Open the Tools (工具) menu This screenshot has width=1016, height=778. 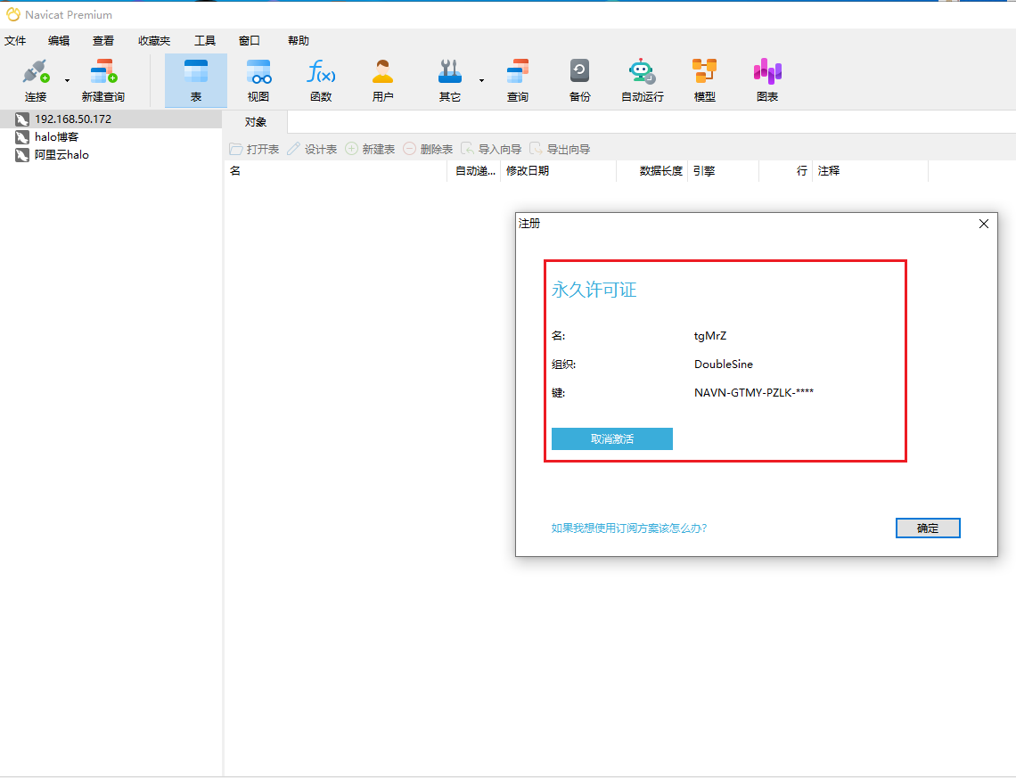pos(205,41)
